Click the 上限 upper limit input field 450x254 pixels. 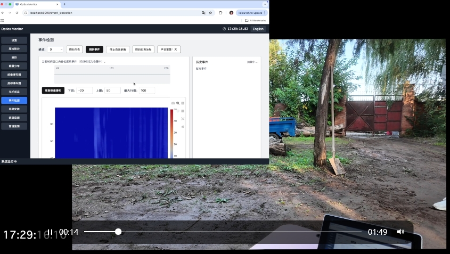point(112,91)
